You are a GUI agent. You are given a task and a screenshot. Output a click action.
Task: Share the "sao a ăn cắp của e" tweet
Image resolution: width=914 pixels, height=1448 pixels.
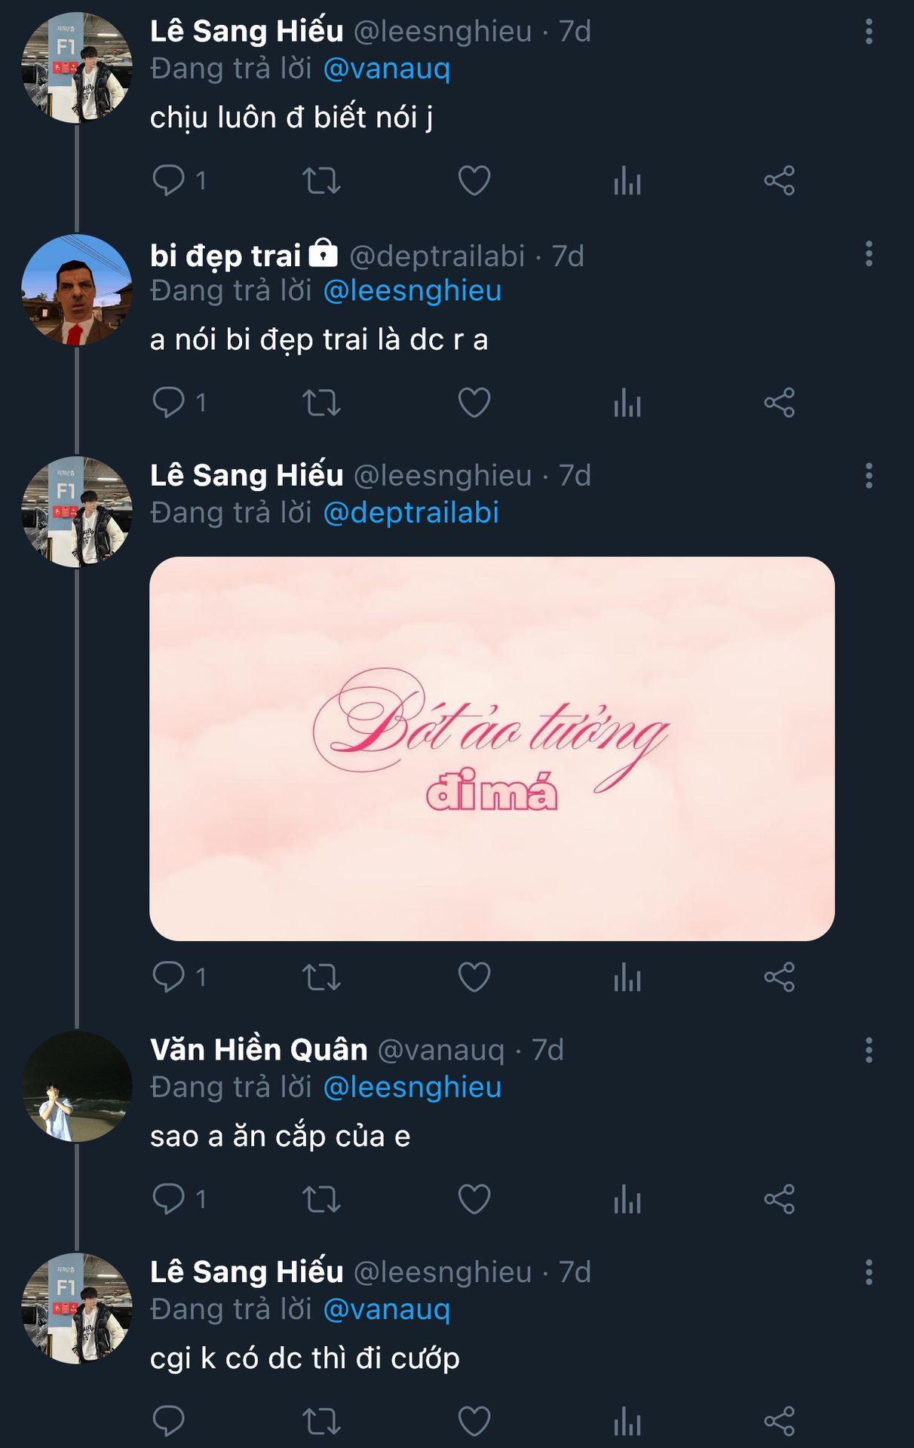[x=779, y=1199]
